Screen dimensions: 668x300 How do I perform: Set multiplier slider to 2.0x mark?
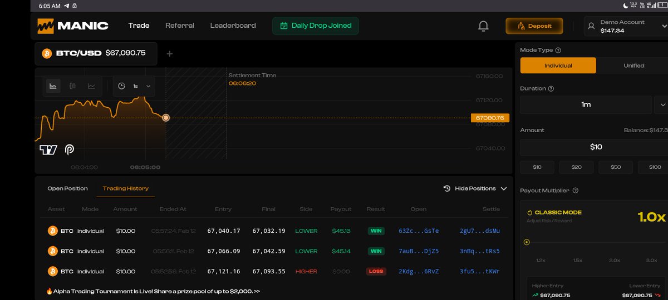[615, 260]
